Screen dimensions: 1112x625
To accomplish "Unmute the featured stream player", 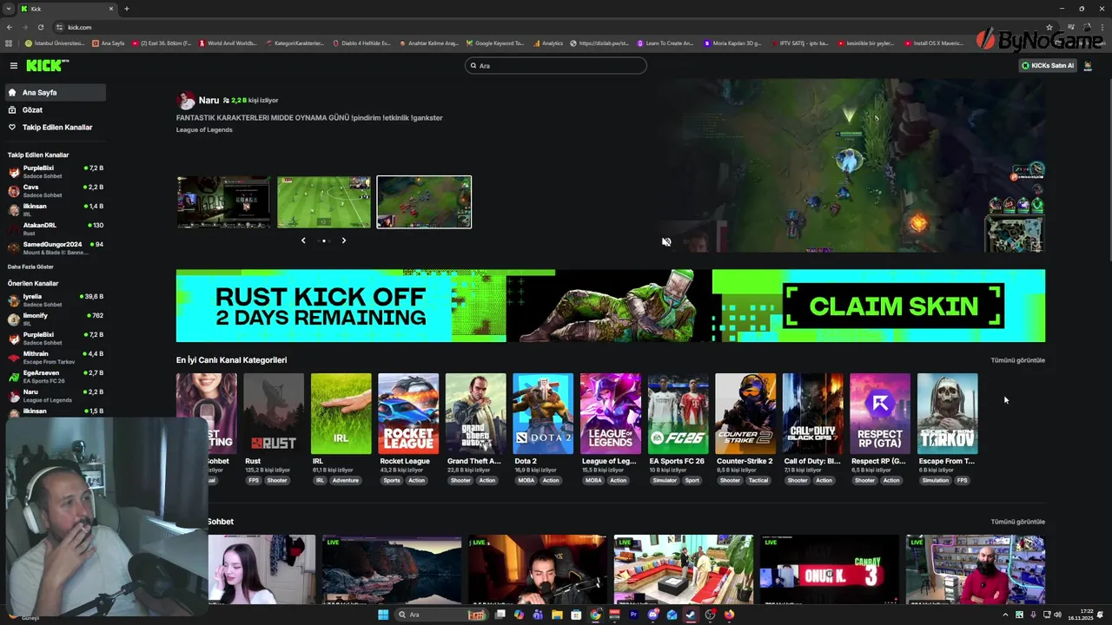I will click(666, 242).
